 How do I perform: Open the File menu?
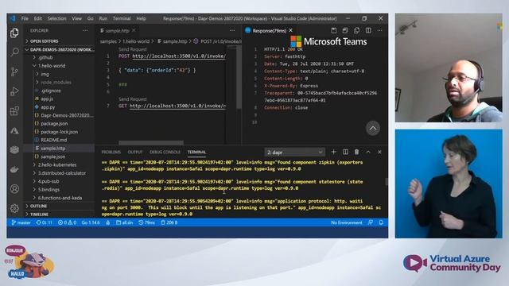pos(25,18)
